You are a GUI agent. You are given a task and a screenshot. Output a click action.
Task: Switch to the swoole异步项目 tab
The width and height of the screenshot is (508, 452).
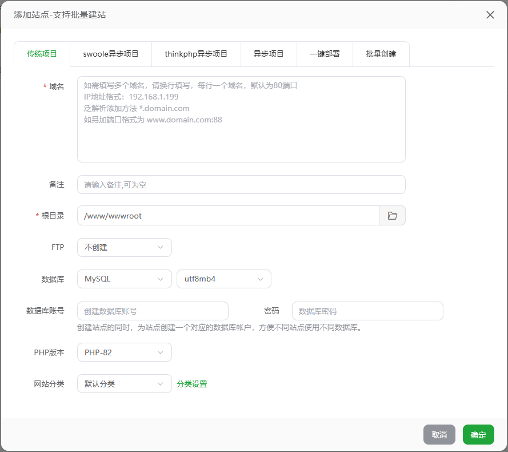click(x=111, y=54)
